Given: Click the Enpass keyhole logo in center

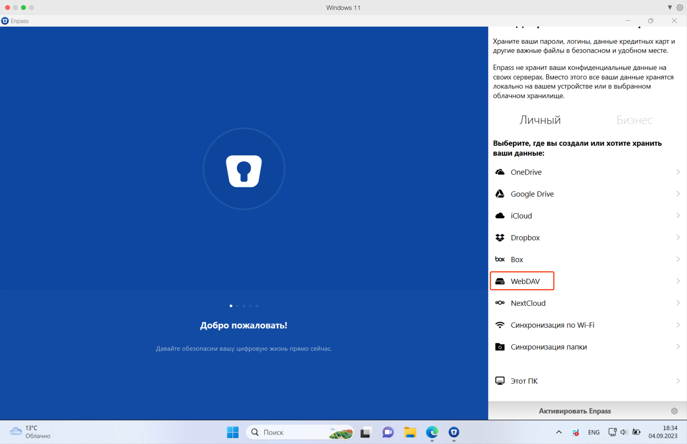Looking at the screenshot, I should click(x=244, y=171).
